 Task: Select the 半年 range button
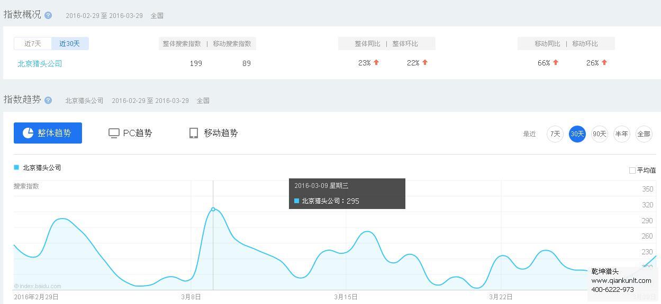(x=621, y=134)
